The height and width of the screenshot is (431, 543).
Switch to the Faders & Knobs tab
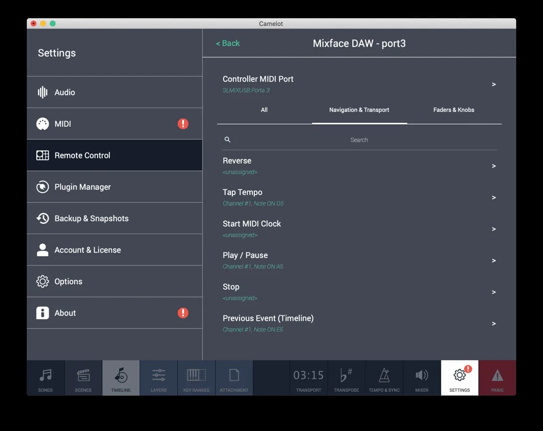[x=453, y=110]
